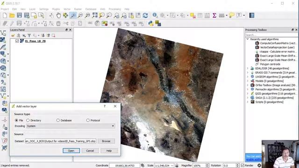Viewport: 299px width, 168px height.
Task: Expand the Orfeo Toolbox group
Action: click(248, 85)
